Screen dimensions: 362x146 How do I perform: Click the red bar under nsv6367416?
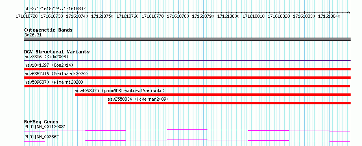[187, 78]
